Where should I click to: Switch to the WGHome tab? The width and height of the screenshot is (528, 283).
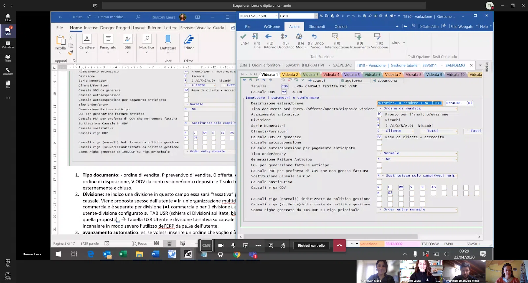pyautogui.click(x=272, y=26)
